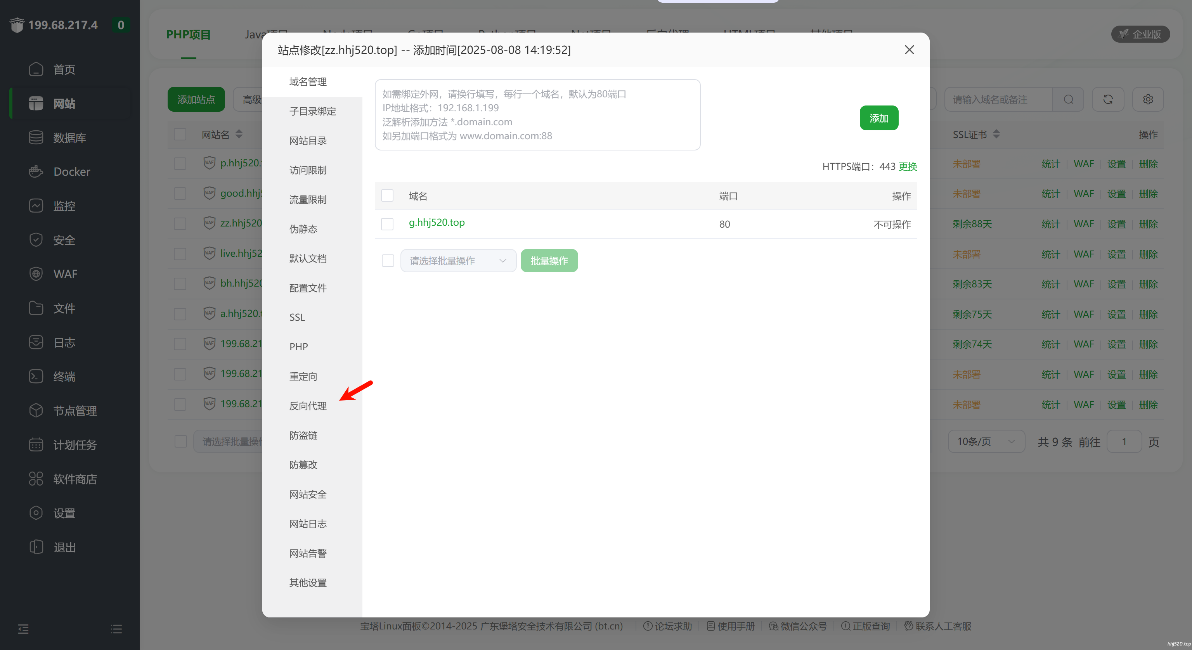
Task: Click the 更换 HTTPS port link
Action: coord(908,166)
